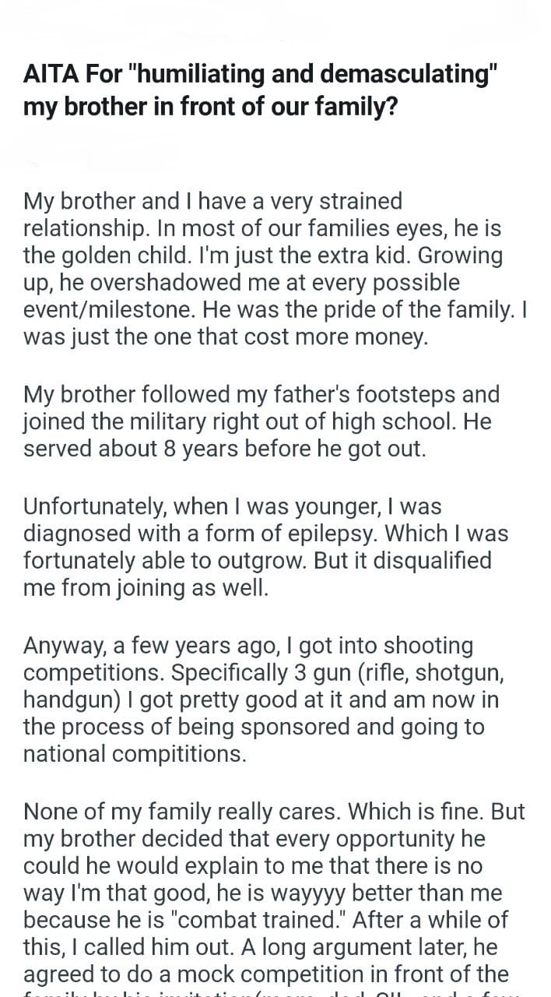The height and width of the screenshot is (997, 551).
Task: Click "me from joining as well" line
Action: (x=146, y=589)
